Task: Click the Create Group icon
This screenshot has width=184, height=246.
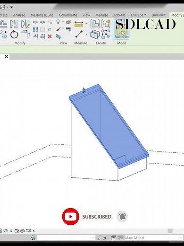Action: point(106,24)
